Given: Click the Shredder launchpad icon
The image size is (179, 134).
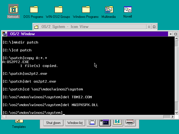Looking at the screenshot, I should click(x=130, y=123).
